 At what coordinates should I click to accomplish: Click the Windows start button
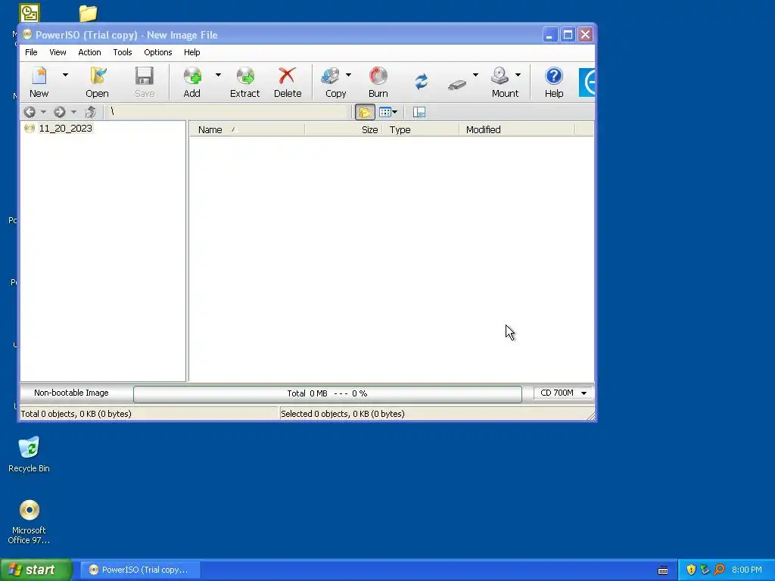click(36, 570)
